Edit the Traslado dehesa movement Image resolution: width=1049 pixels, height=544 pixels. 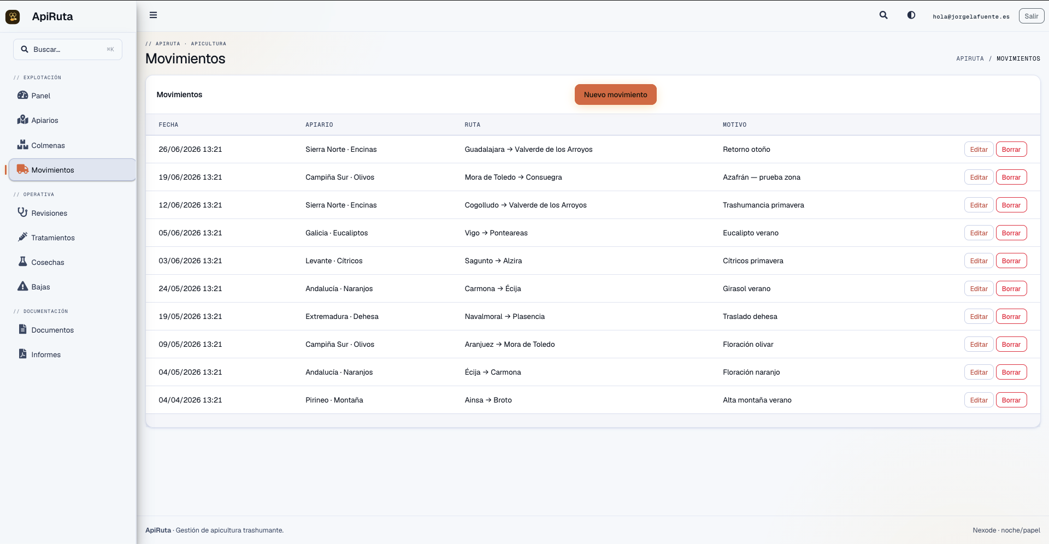[x=979, y=317]
